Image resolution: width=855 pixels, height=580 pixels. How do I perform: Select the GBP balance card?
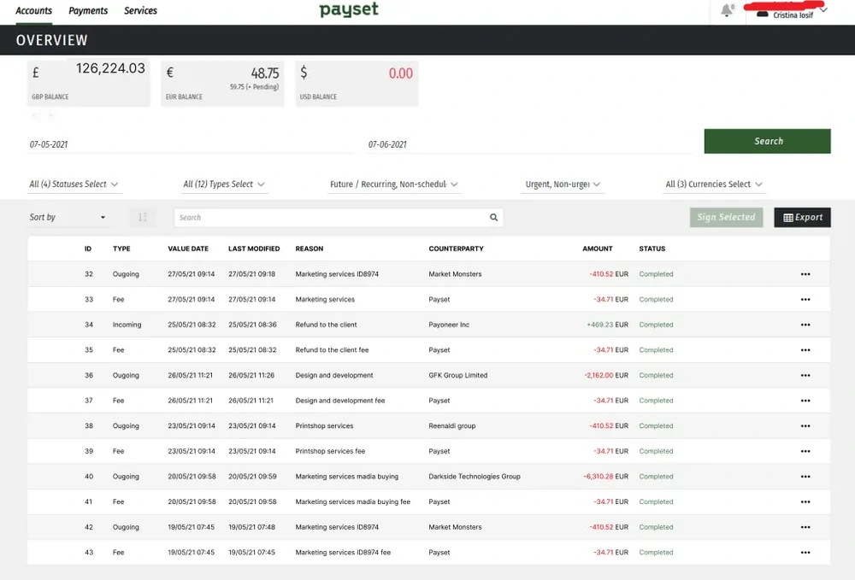88,84
